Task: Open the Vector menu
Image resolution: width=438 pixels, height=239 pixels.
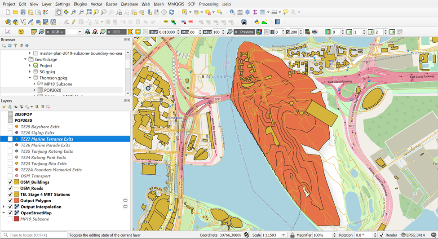Action: click(x=96, y=4)
